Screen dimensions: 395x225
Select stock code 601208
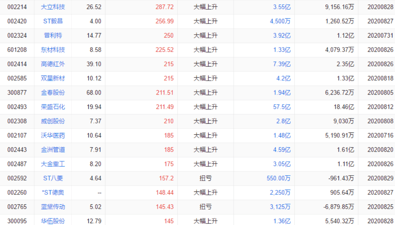(x=17, y=50)
